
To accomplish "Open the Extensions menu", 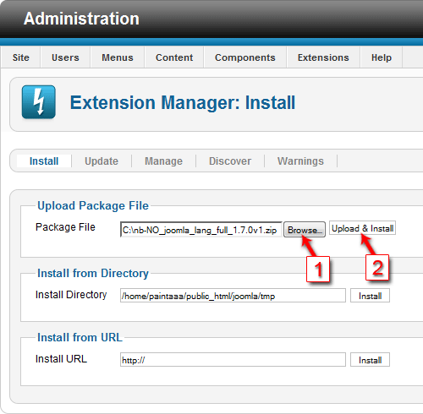I will (323, 57).
